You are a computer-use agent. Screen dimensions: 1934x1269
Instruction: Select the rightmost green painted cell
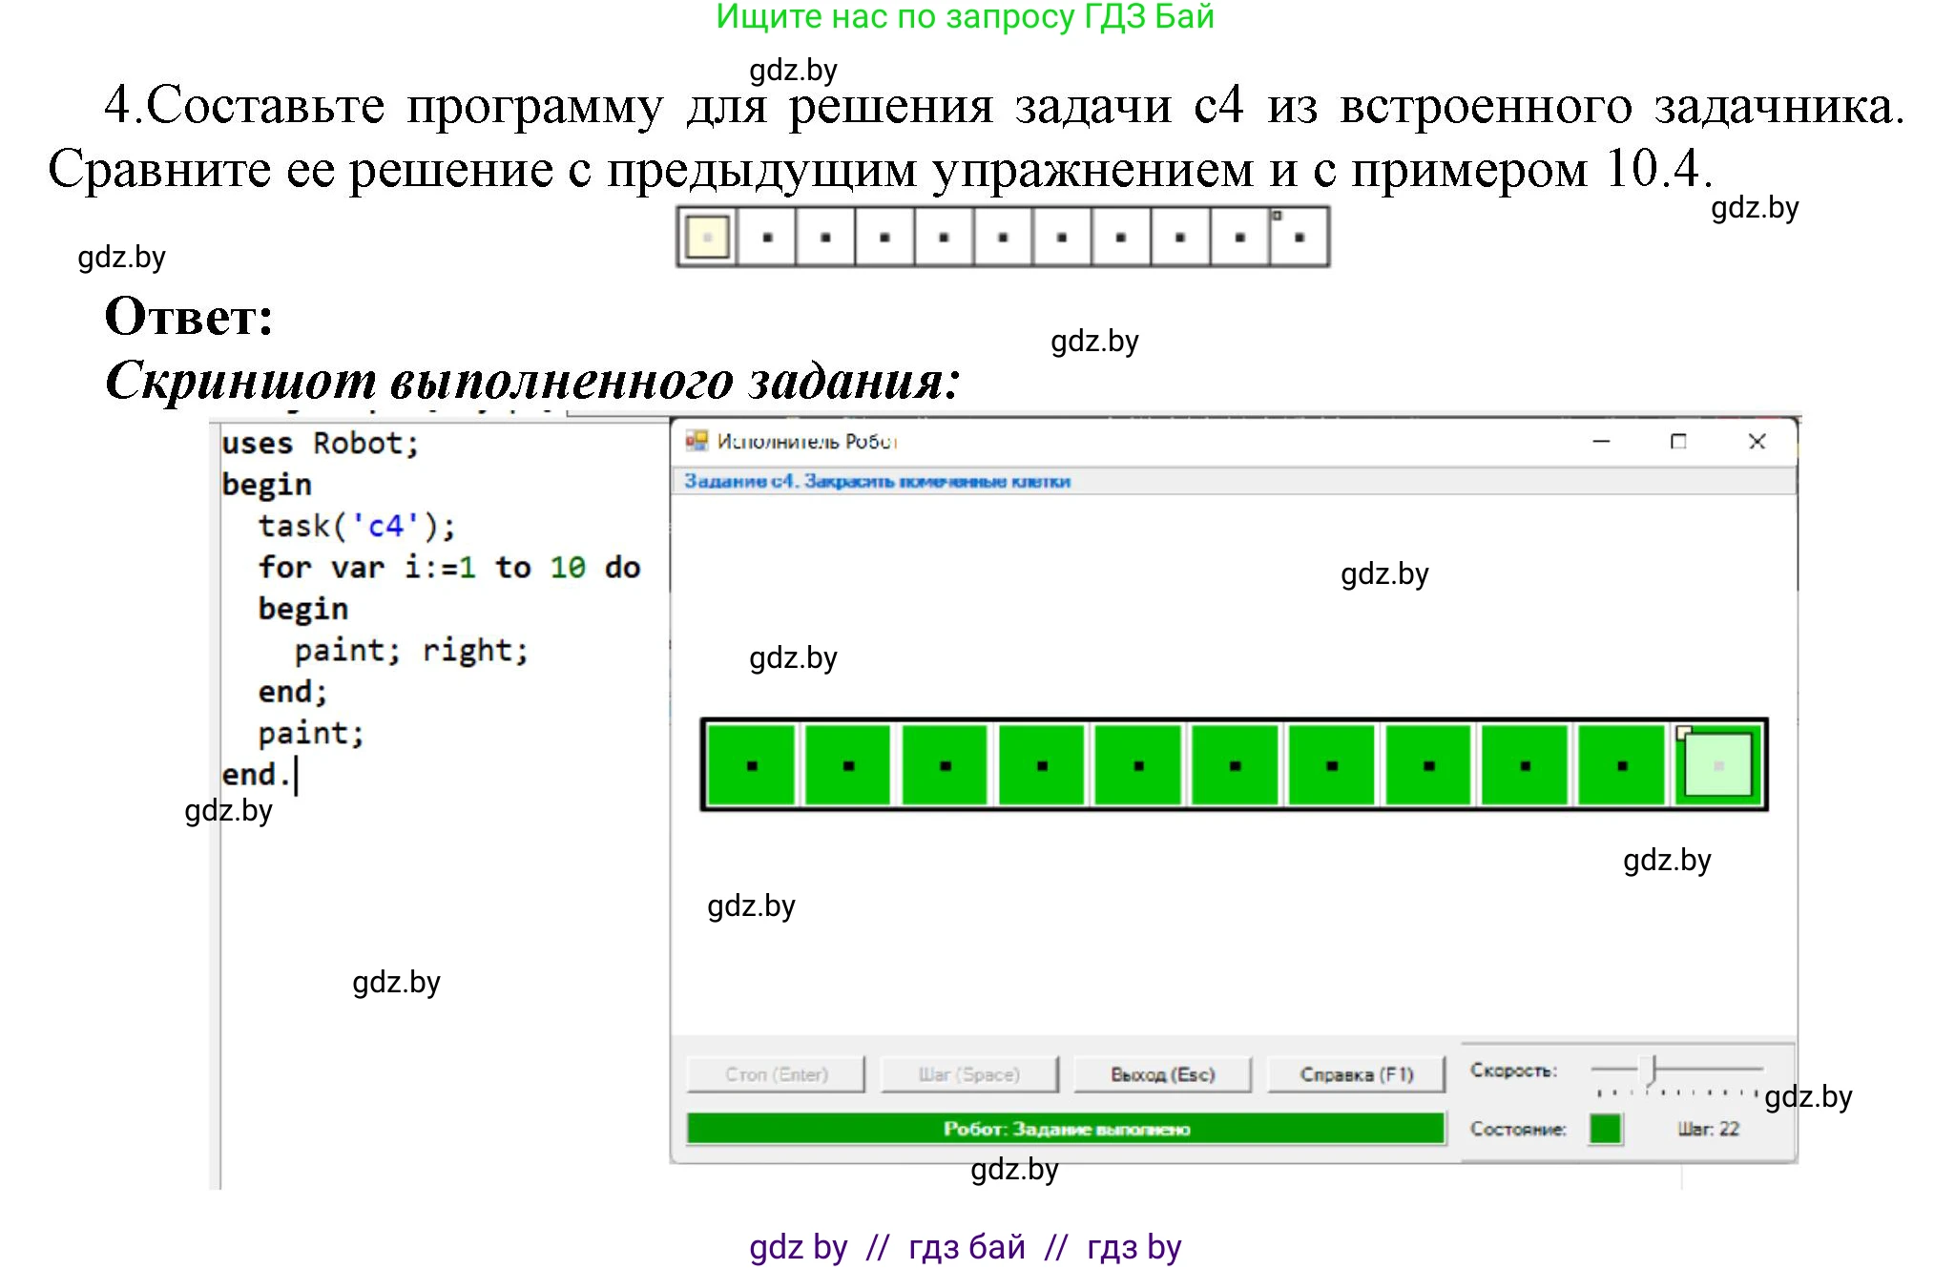point(1622,766)
